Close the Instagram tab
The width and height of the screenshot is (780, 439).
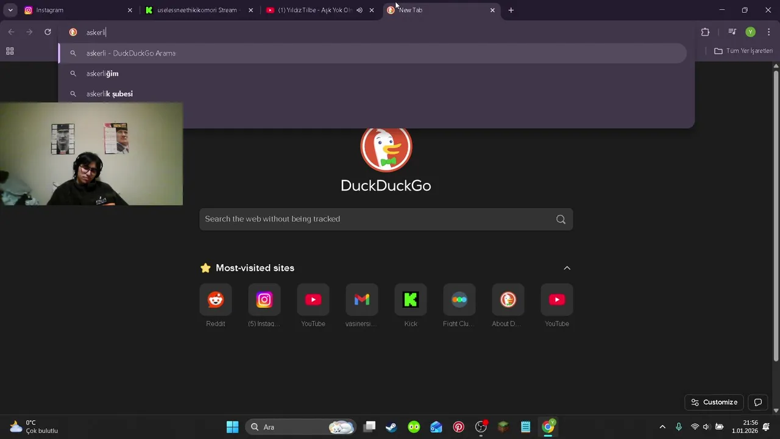(129, 10)
